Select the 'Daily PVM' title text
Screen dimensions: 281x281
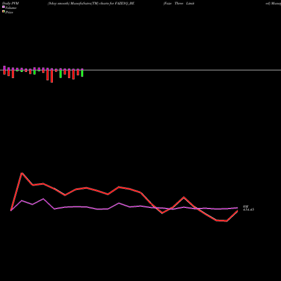pyautogui.click(x=11, y=3)
